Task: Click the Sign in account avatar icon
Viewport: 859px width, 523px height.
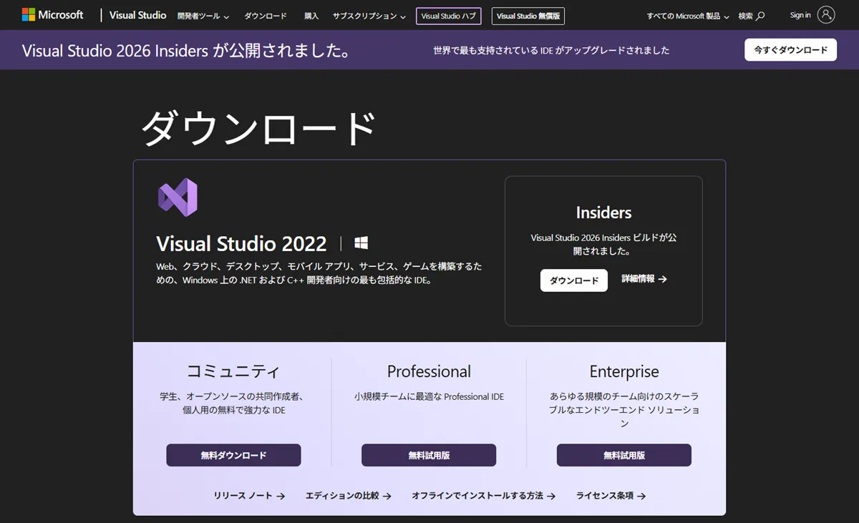Action: pos(826,15)
